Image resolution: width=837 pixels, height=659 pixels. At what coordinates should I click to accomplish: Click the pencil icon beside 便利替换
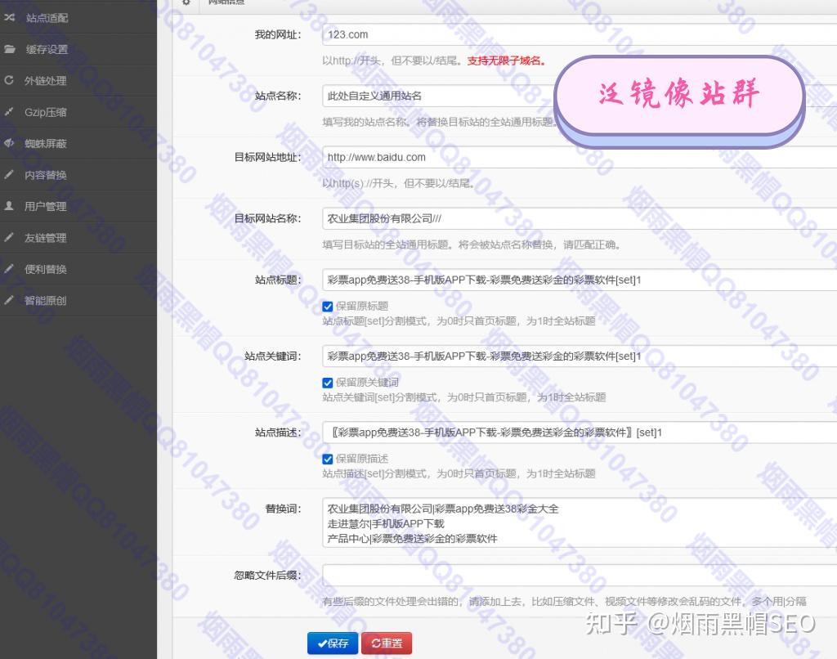tap(8, 269)
